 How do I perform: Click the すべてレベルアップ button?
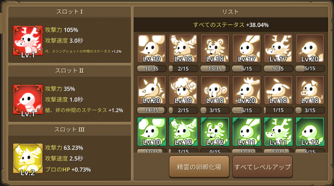click(x=262, y=167)
